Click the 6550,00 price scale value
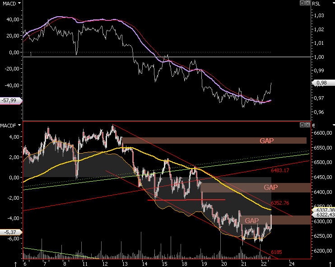Viewport: 335px width, 267px height. [323, 148]
